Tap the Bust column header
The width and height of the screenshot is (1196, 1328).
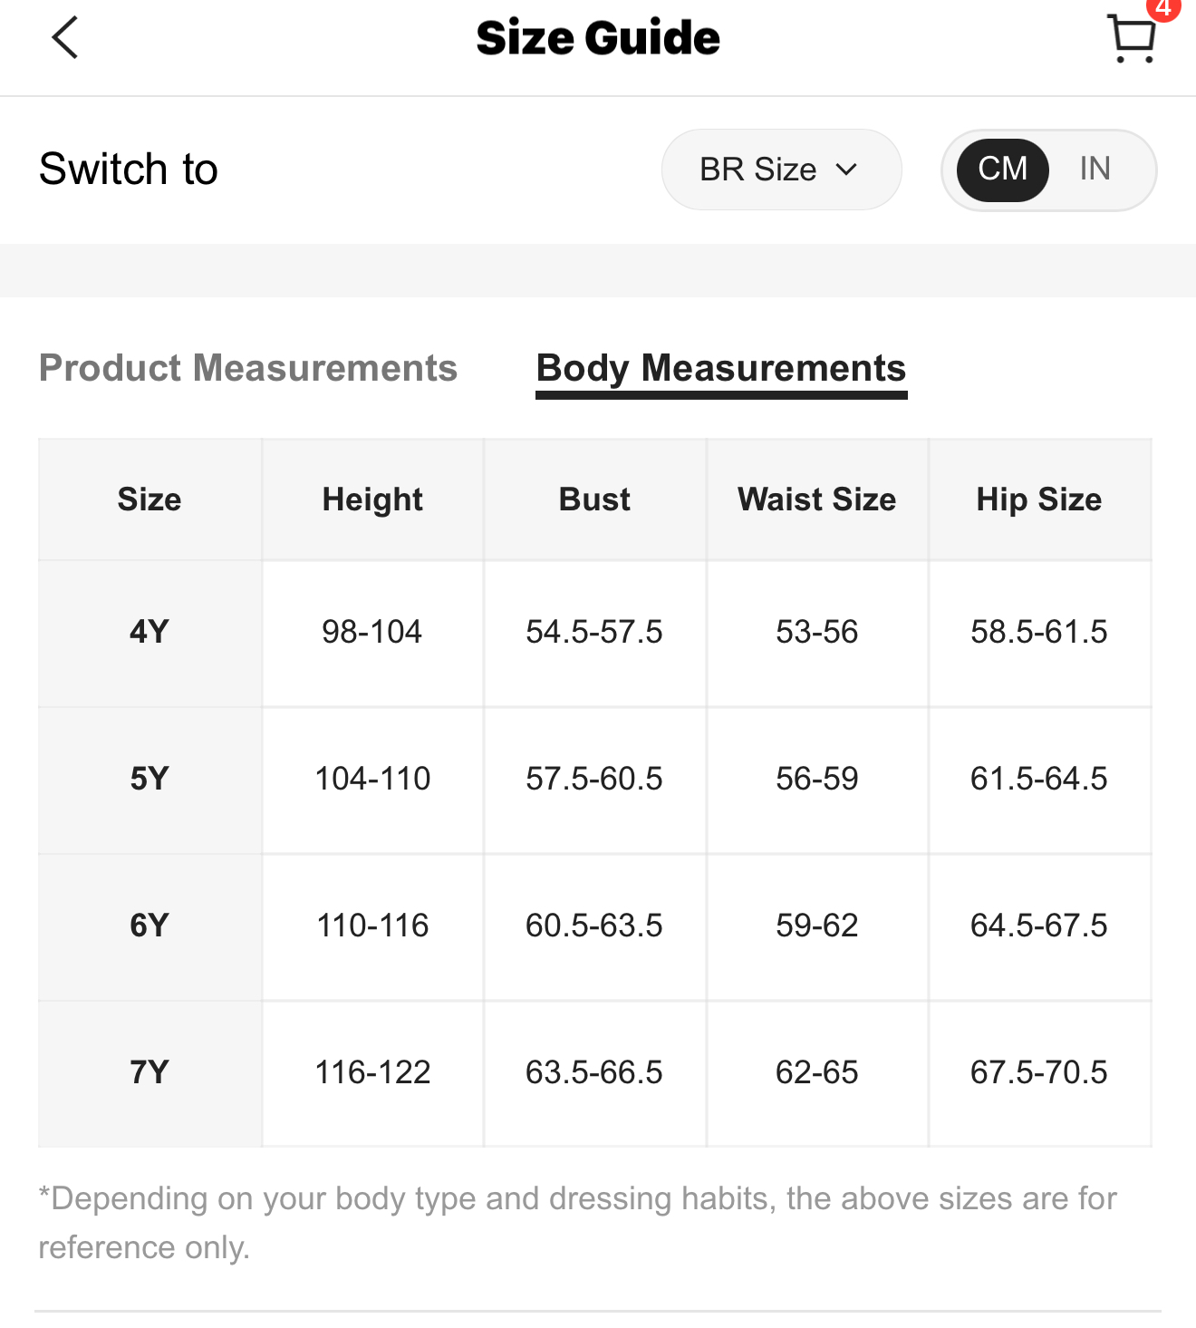tap(594, 499)
